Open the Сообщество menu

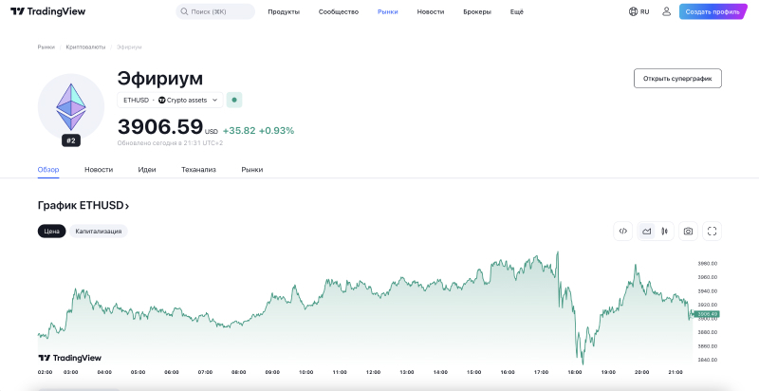339,11
